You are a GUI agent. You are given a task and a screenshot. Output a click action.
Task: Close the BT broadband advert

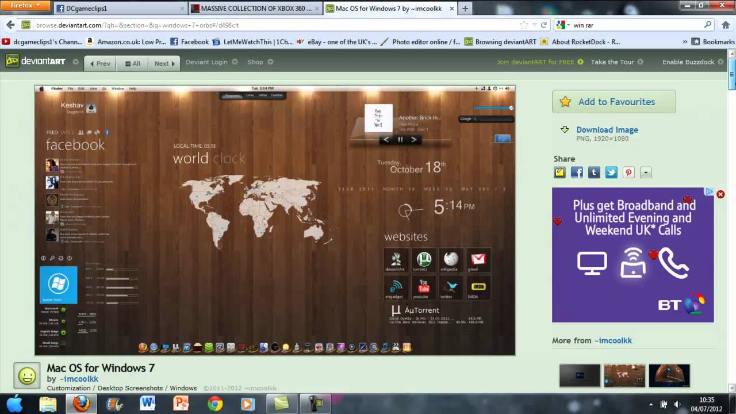[x=720, y=194]
